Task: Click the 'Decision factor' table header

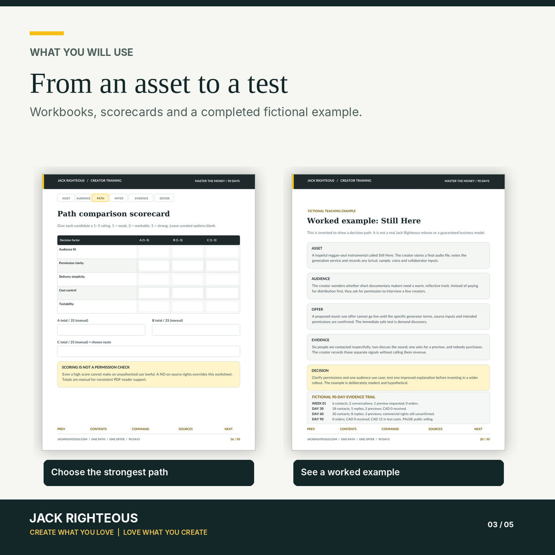Action: click(70, 240)
